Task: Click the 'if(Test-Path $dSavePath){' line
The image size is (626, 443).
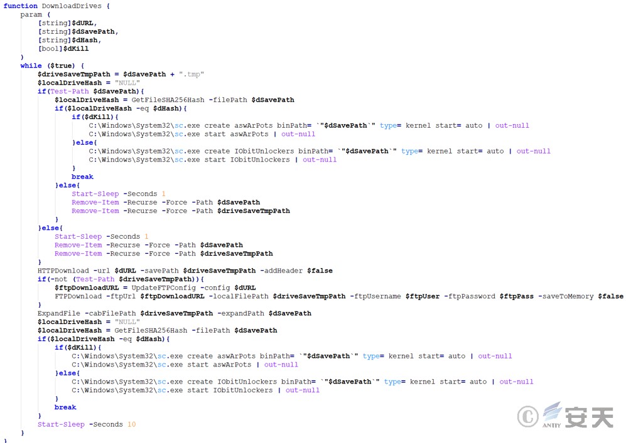Action: tap(91, 91)
